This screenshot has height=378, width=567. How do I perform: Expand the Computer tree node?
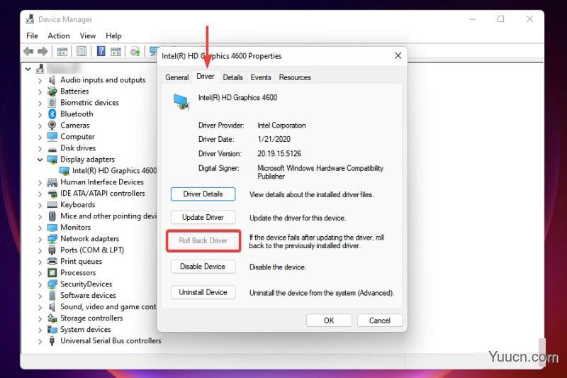click(x=40, y=137)
